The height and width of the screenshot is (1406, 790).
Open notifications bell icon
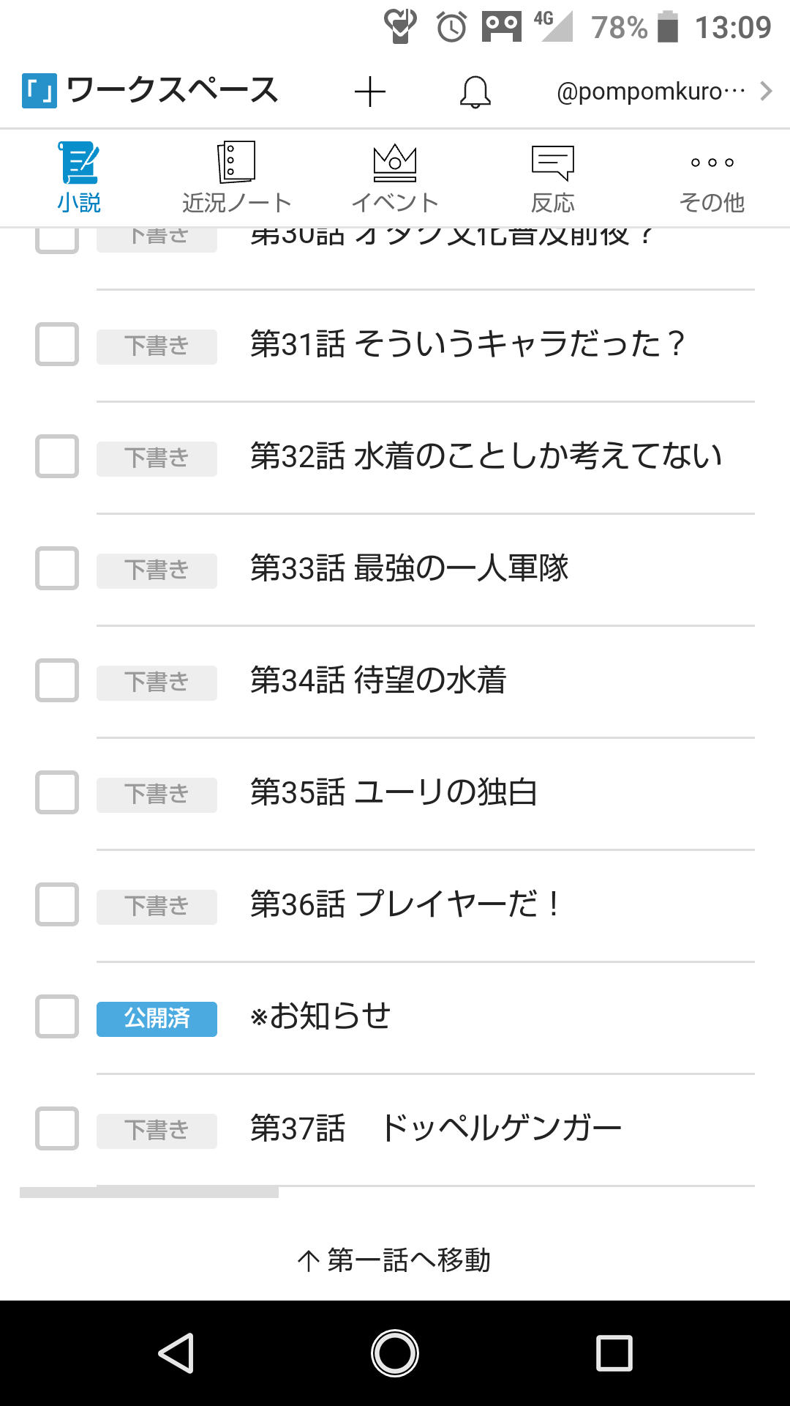click(x=475, y=92)
